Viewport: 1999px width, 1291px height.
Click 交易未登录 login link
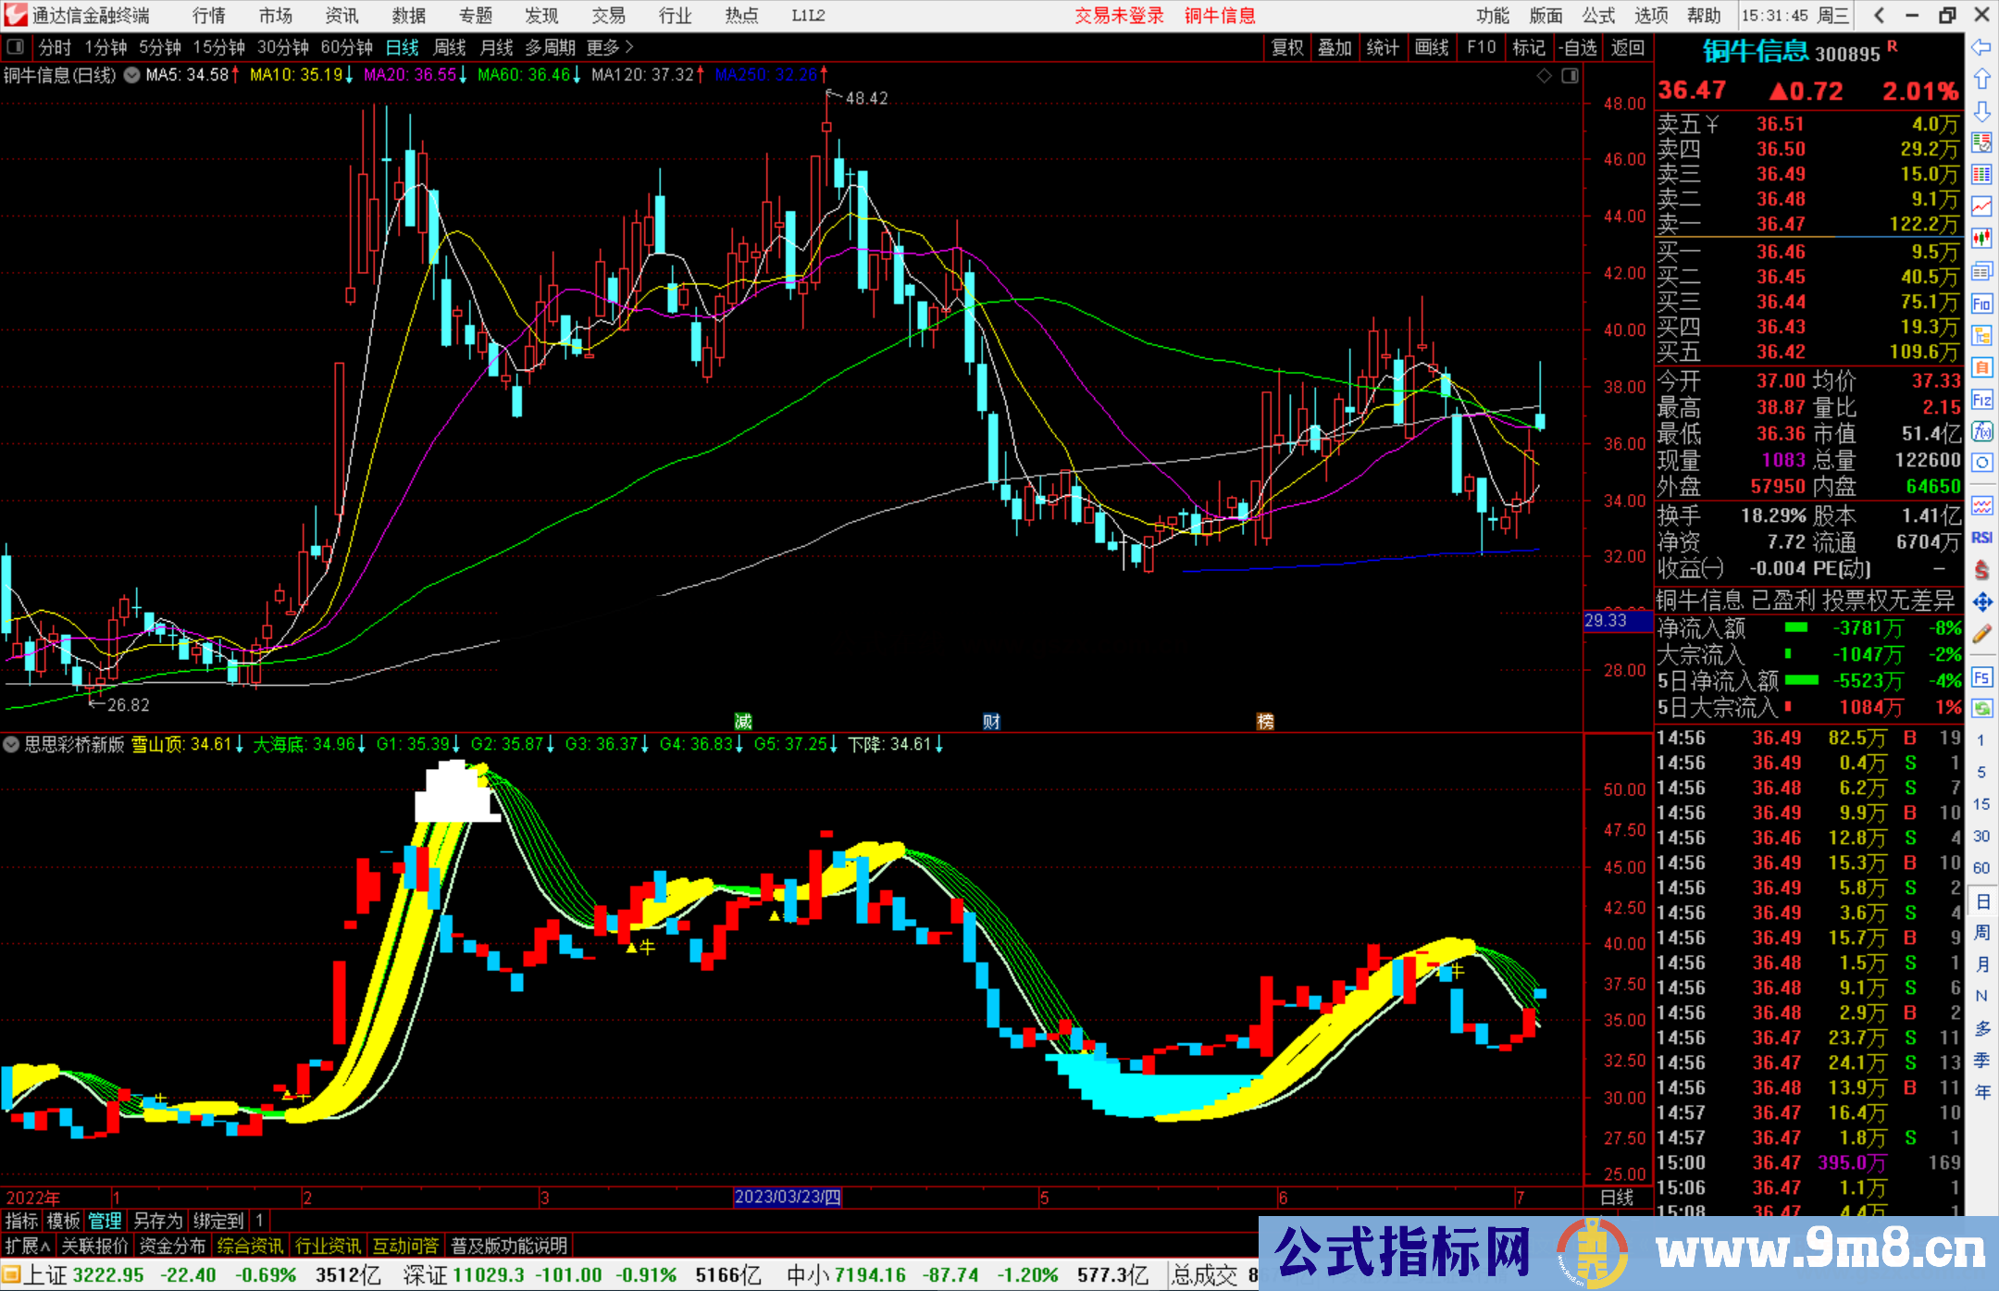pos(1119,16)
